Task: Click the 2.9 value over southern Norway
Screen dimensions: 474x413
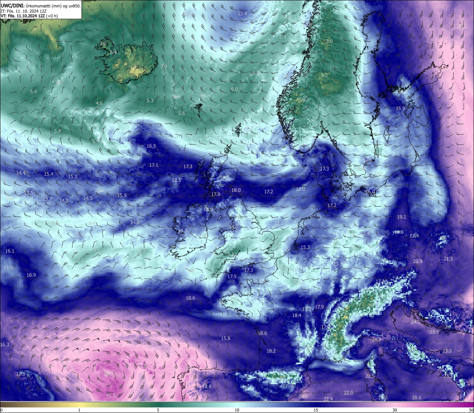Action: pos(301,100)
